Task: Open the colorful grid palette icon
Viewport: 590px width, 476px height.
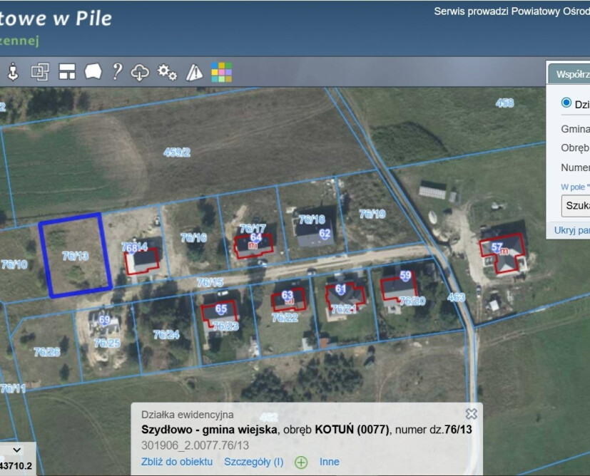Action: pyautogui.click(x=221, y=72)
